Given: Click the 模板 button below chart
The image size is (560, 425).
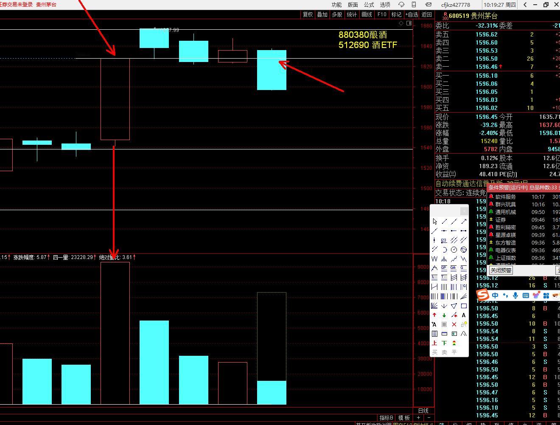Looking at the screenshot, I should coord(404,418).
